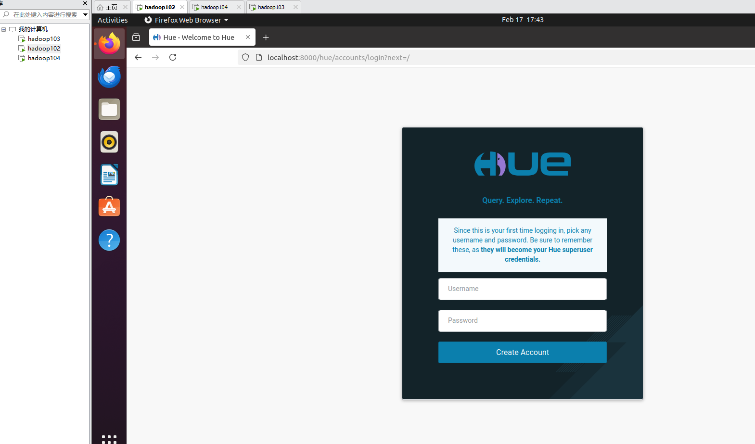Open a new Firefox tab
Screen dimensions: 755x444
pos(266,37)
